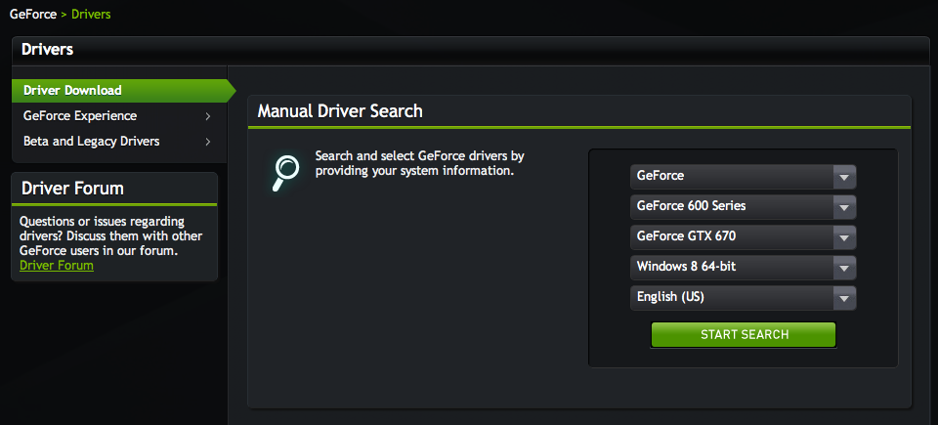Open the Windows 8 64-bit OS dropdown
Viewport: 938px width, 425px height.
click(x=743, y=267)
